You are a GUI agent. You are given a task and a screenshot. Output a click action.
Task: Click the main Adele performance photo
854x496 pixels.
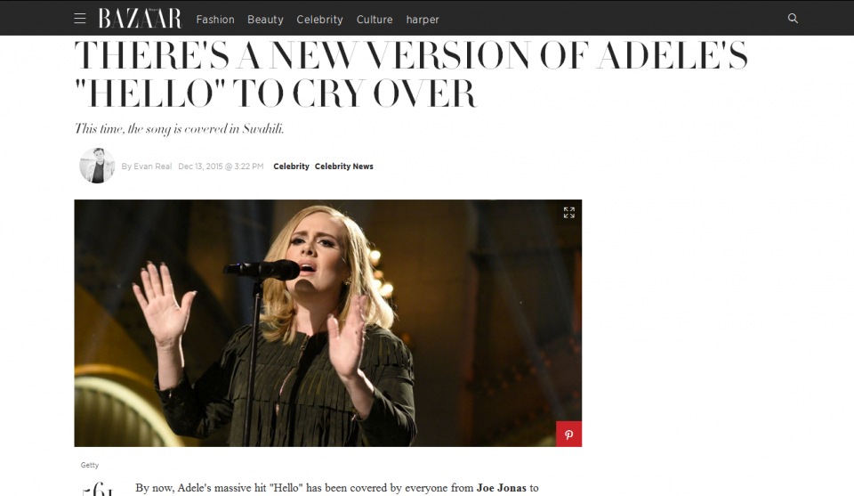tap(328, 323)
